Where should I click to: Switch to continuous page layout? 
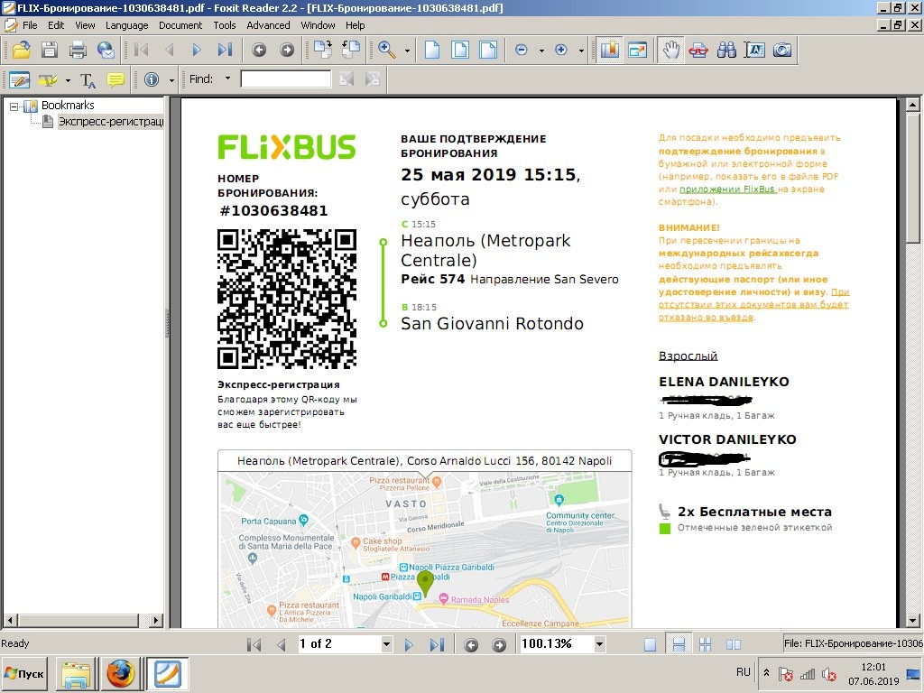679,644
